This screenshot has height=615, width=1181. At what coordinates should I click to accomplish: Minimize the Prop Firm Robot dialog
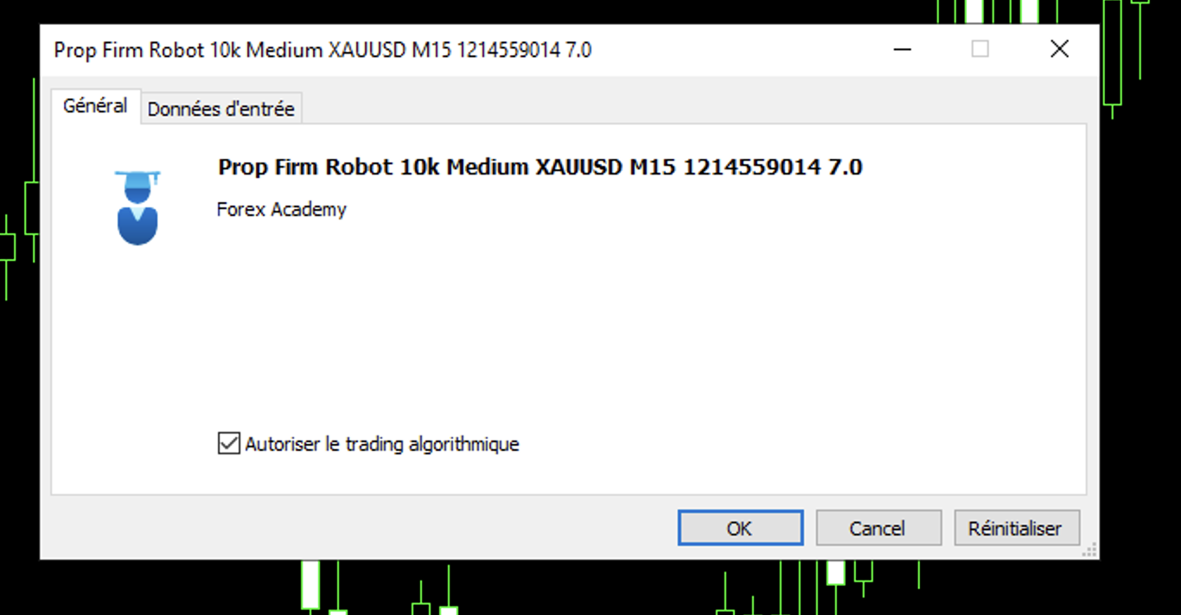coord(902,49)
